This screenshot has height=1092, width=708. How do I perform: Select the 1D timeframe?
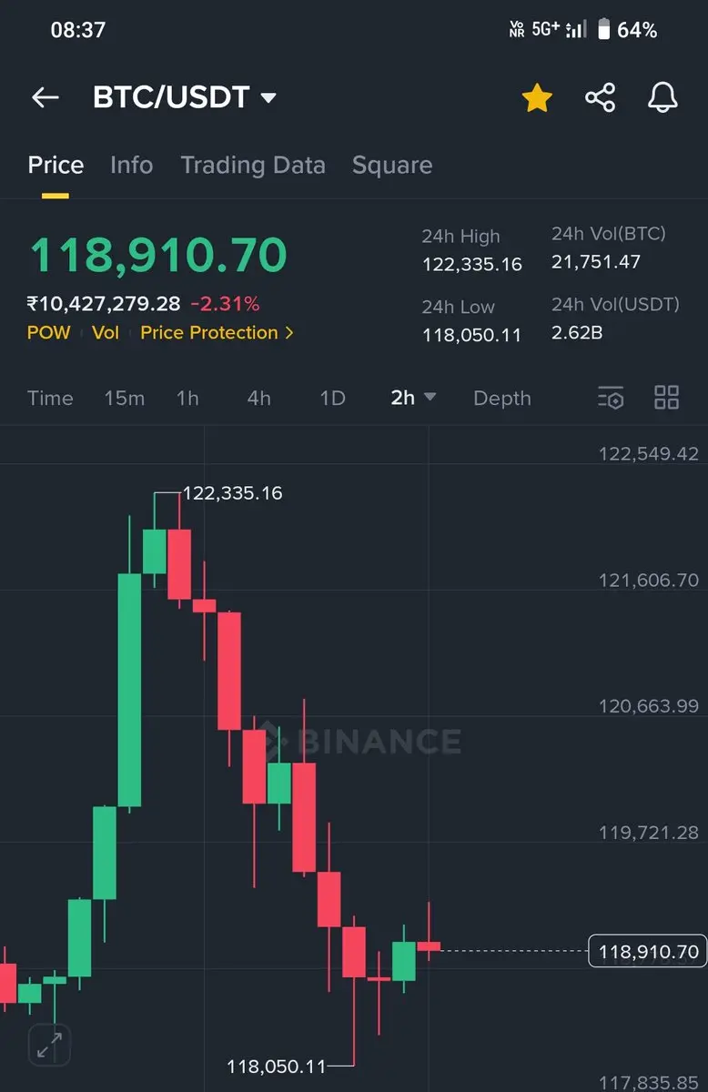coord(333,398)
